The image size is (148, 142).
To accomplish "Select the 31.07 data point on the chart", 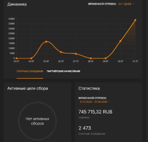I will (135, 20).
